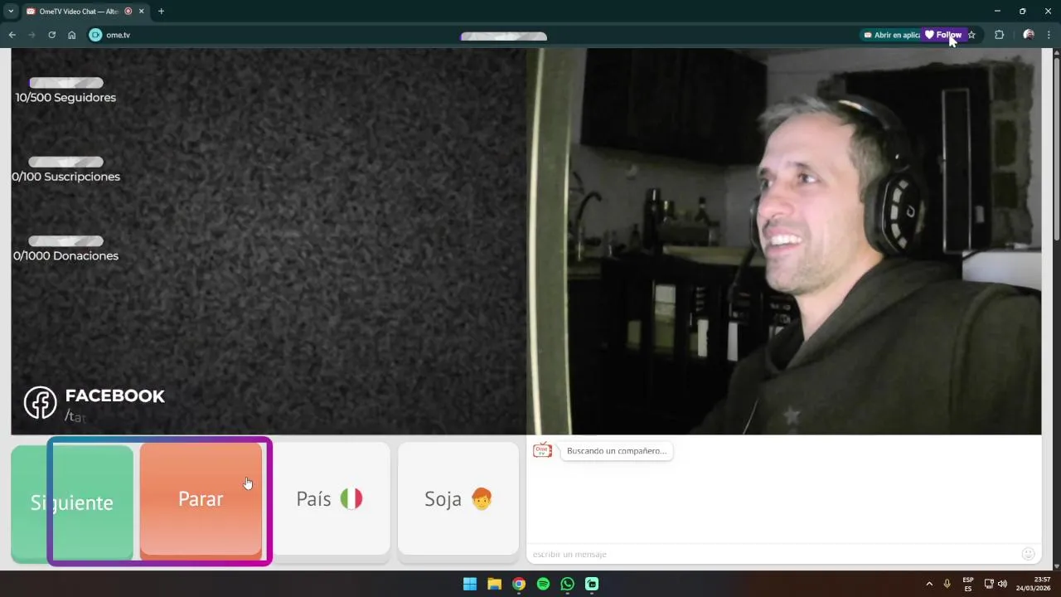Open the Chrome tab search dropdown
Viewport: 1061px width, 597px height.
11,11
